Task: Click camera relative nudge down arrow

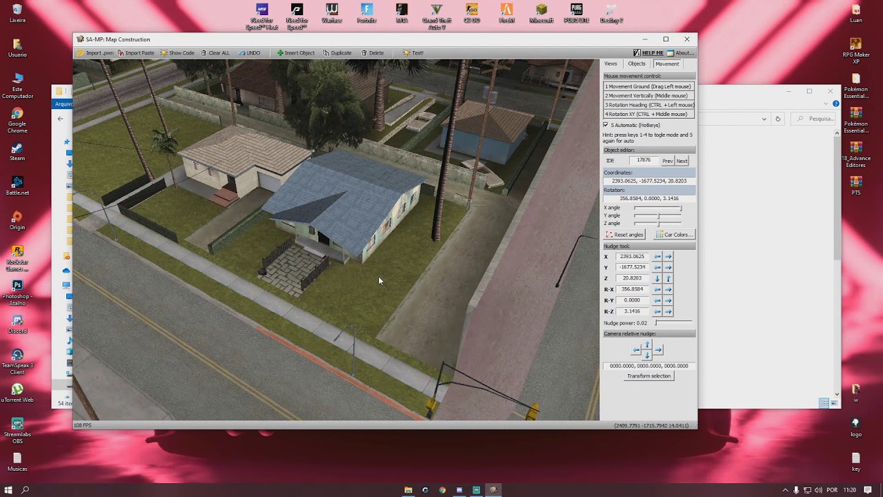Action: [647, 355]
